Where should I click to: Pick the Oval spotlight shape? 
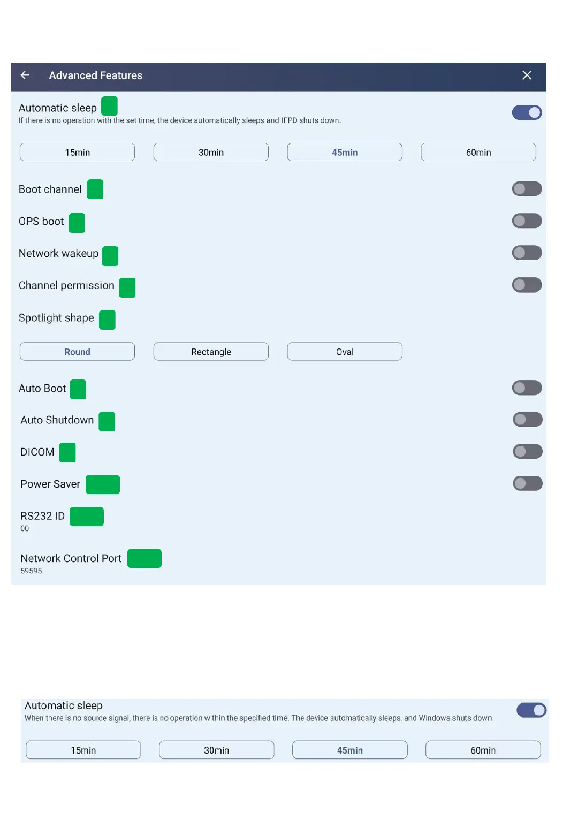345,352
